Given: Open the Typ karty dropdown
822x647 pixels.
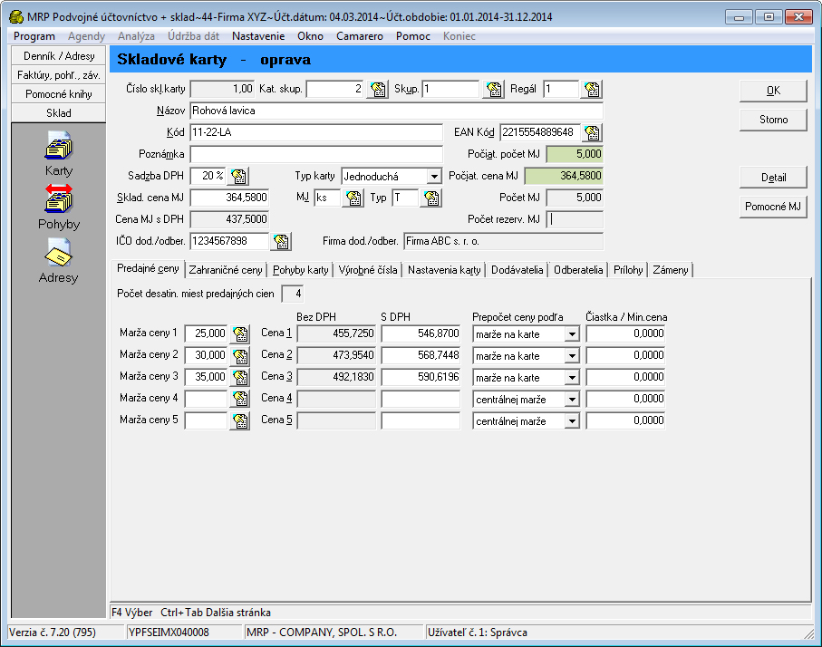Looking at the screenshot, I should [x=434, y=177].
